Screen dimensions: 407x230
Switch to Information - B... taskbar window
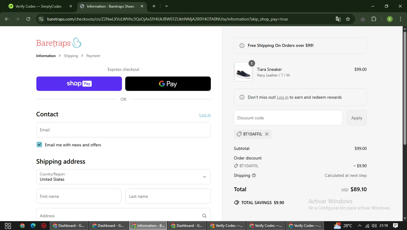pos(148,226)
